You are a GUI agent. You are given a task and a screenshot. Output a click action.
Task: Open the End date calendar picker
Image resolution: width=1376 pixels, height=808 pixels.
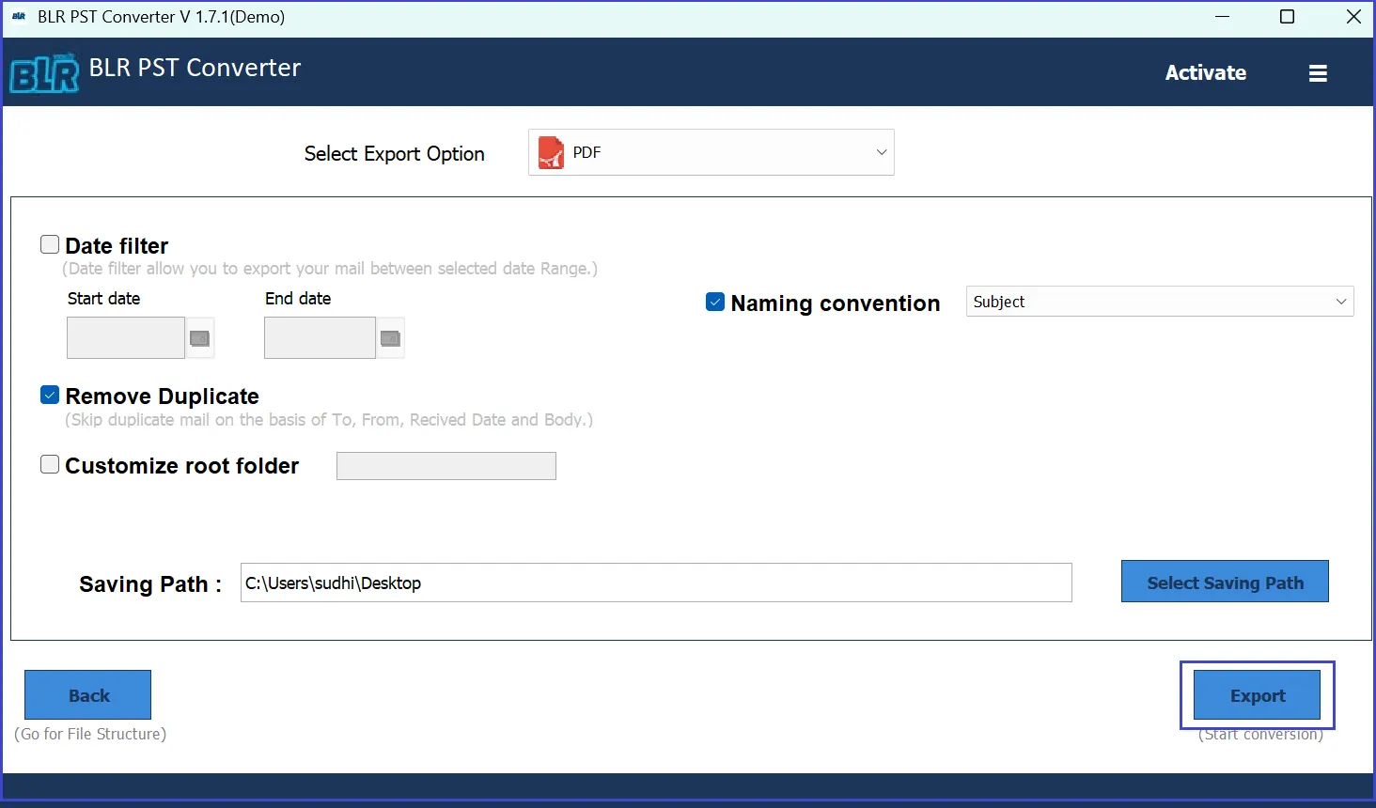pos(390,337)
